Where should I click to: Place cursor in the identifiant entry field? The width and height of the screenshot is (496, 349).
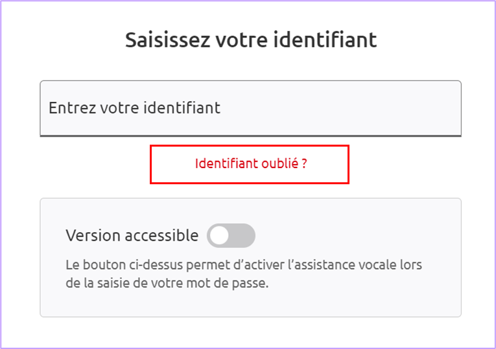coord(292,108)
